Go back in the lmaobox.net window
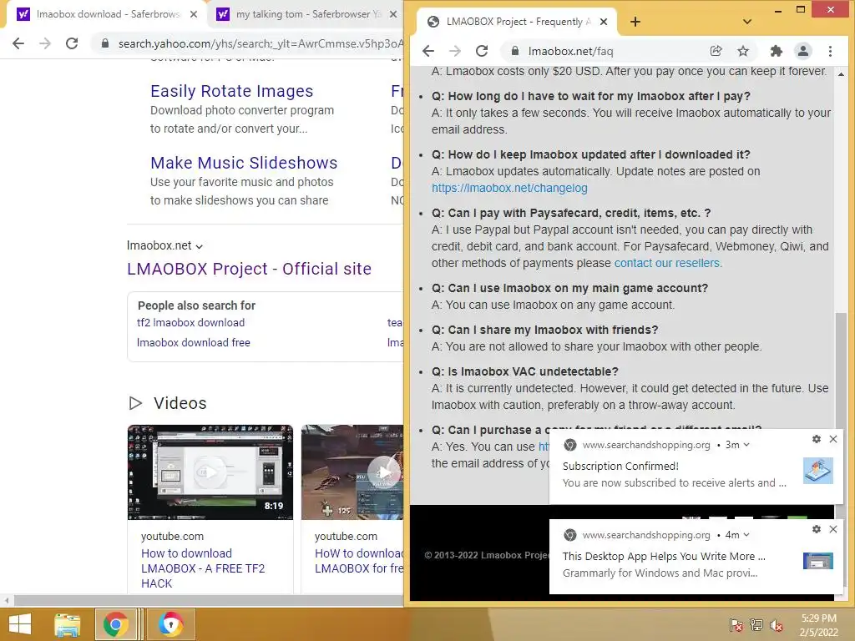This screenshot has width=855, height=641. pyautogui.click(x=428, y=51)
